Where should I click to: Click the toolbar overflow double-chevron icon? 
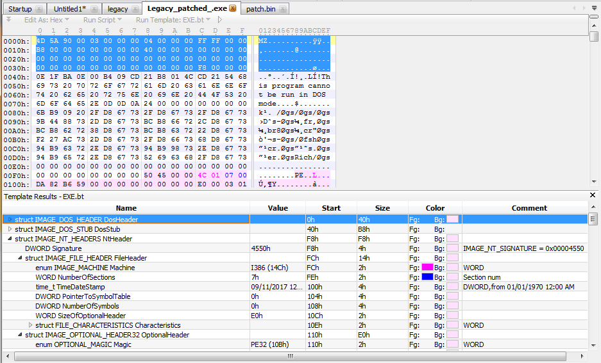click(x=8, y=20)
